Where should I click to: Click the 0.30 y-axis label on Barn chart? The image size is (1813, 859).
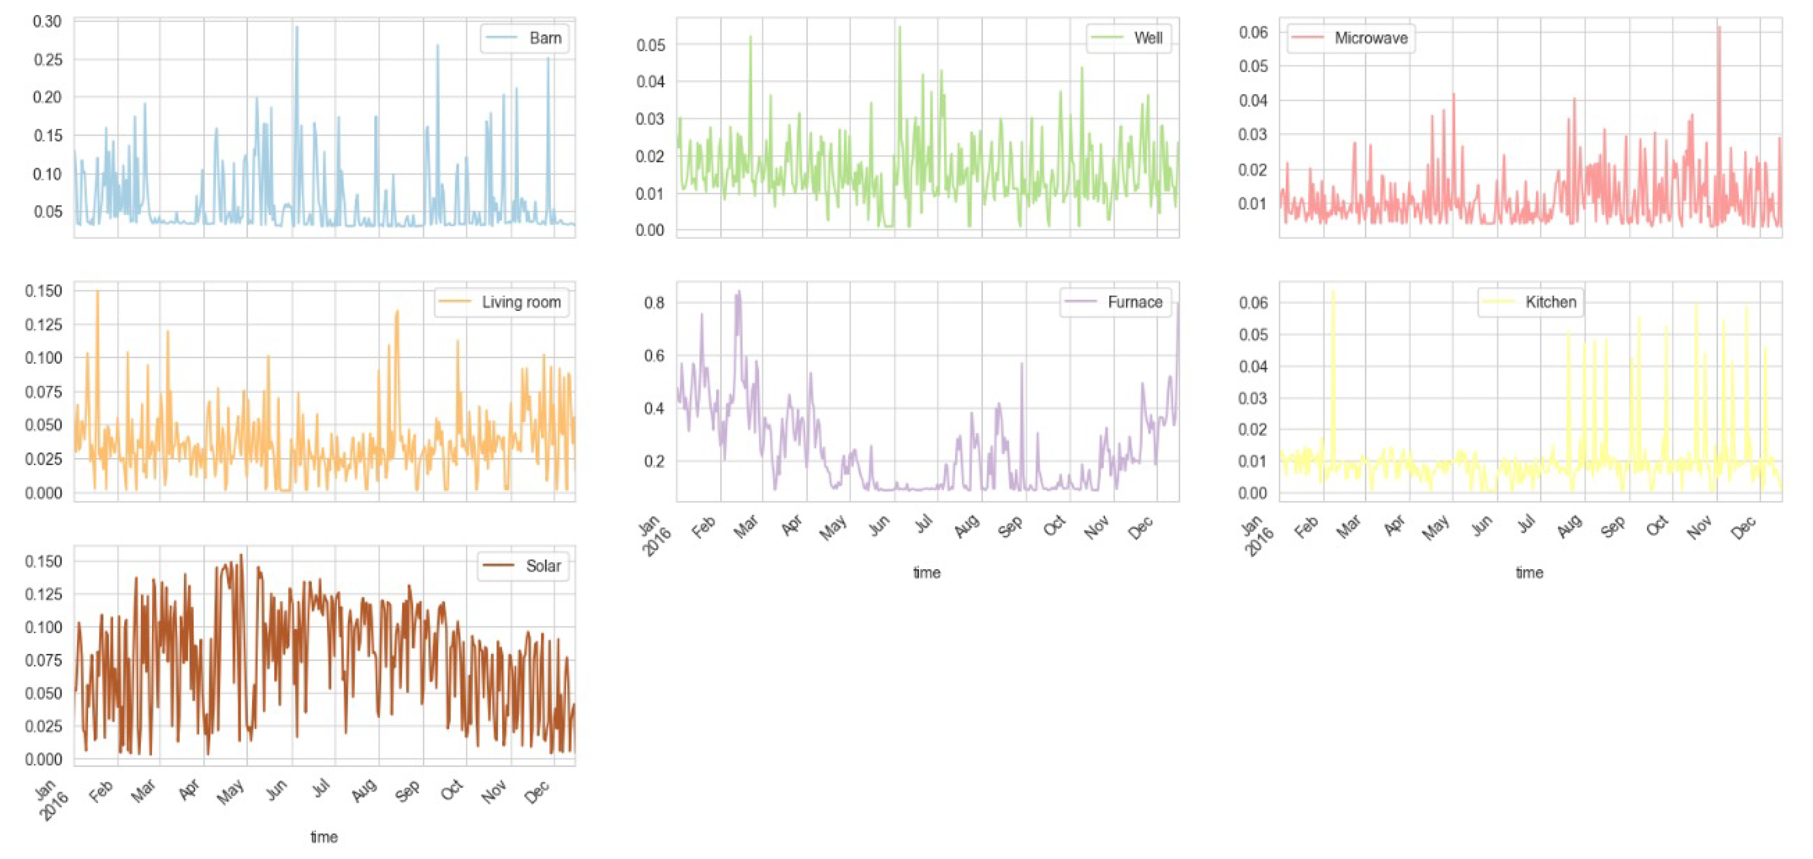pyautogui.click(x=47, y=22)
